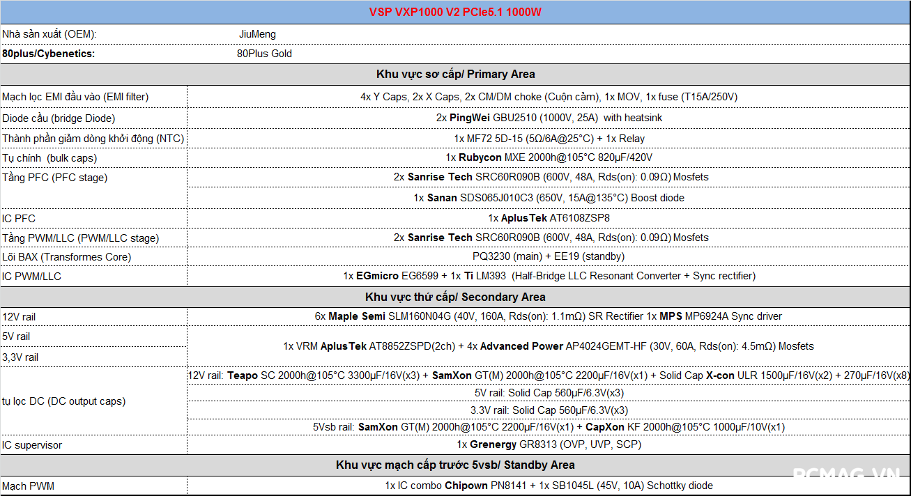This screenshot has height=496, width=911.
Task: Select the 80Plus Gold rating cell
Action: [264, 54]
